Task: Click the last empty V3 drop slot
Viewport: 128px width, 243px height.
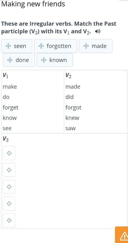Action: pyautogui.click(x=9, y=220)
